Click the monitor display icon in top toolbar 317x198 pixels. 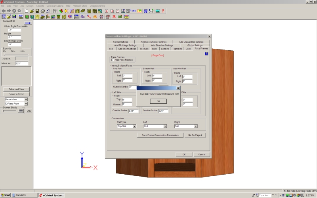(157, 11)
